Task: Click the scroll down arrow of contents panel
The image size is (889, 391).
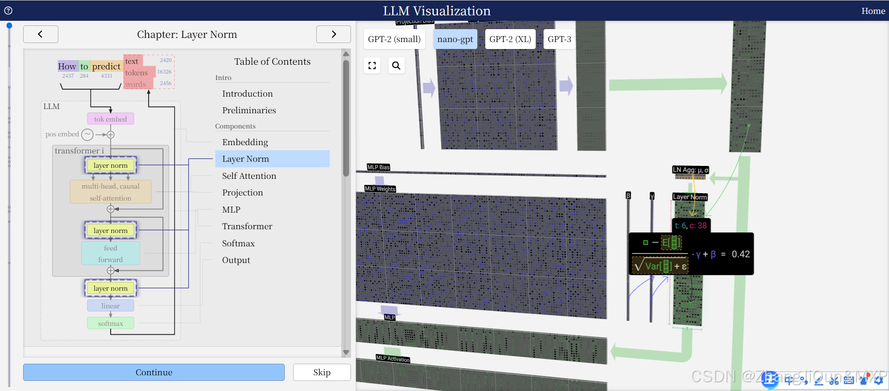Action: 346,353
